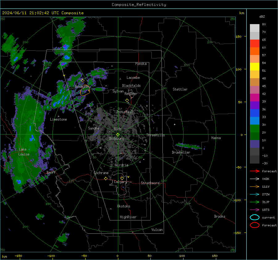Click the cyan 27ZW arrow in the legend
Screen dimensions: 278x260
(255, 194)
